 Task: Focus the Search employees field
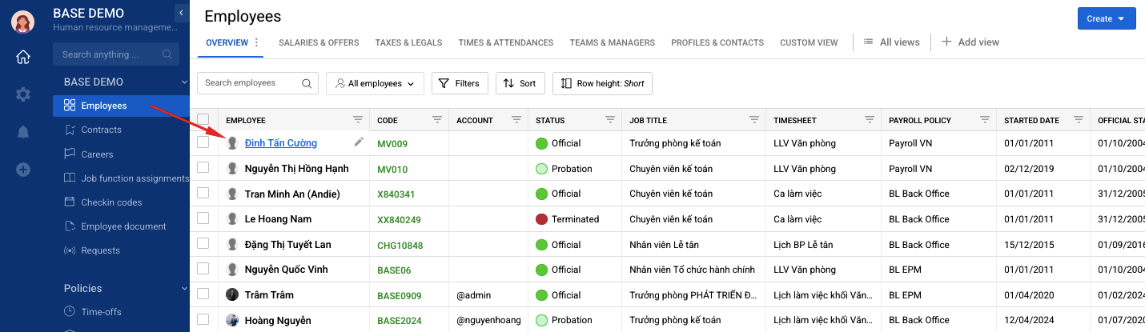tap(258, 83)
